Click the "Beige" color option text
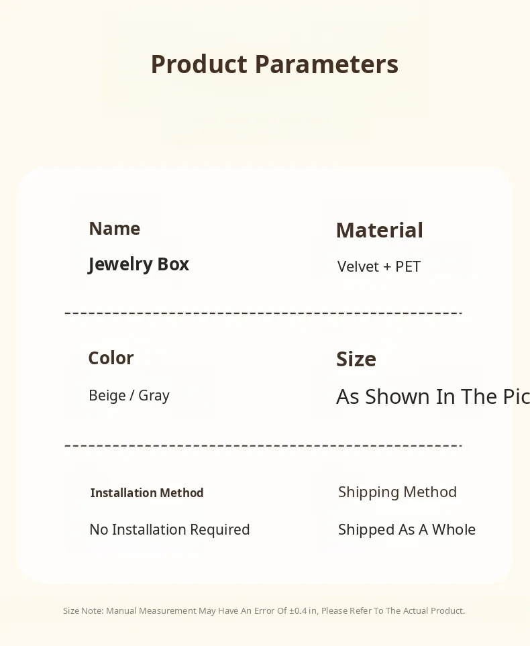 [107, 396]
